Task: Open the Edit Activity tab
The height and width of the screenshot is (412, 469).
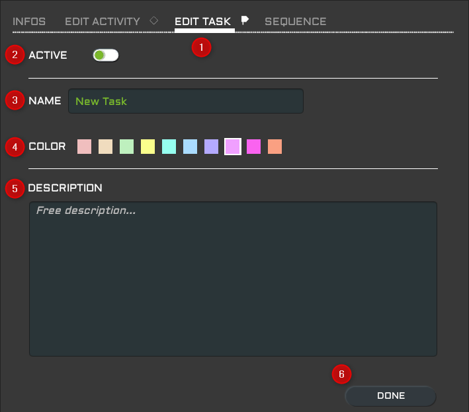Action: (x=103, y=22)
